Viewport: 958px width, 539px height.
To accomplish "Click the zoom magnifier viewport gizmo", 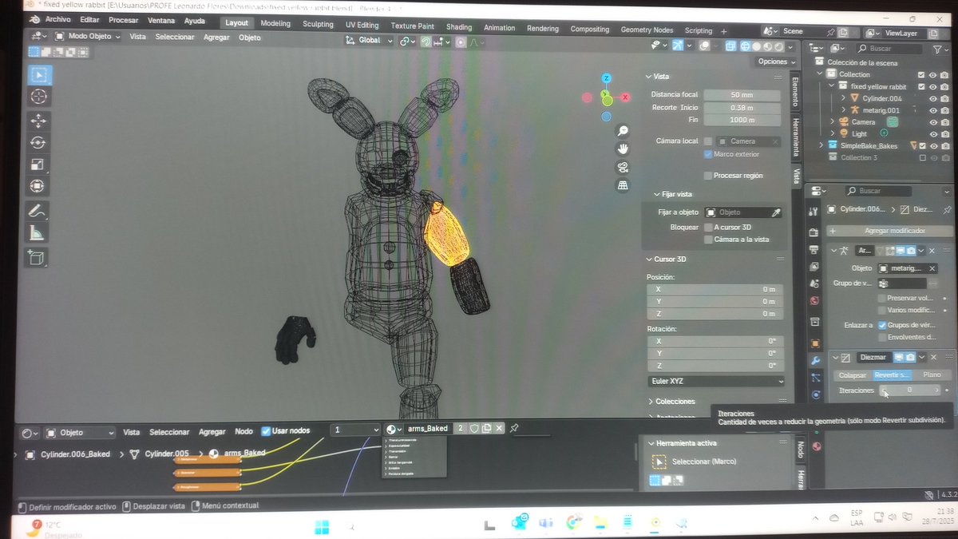I will pyautogui.click(x=623, y=130).
